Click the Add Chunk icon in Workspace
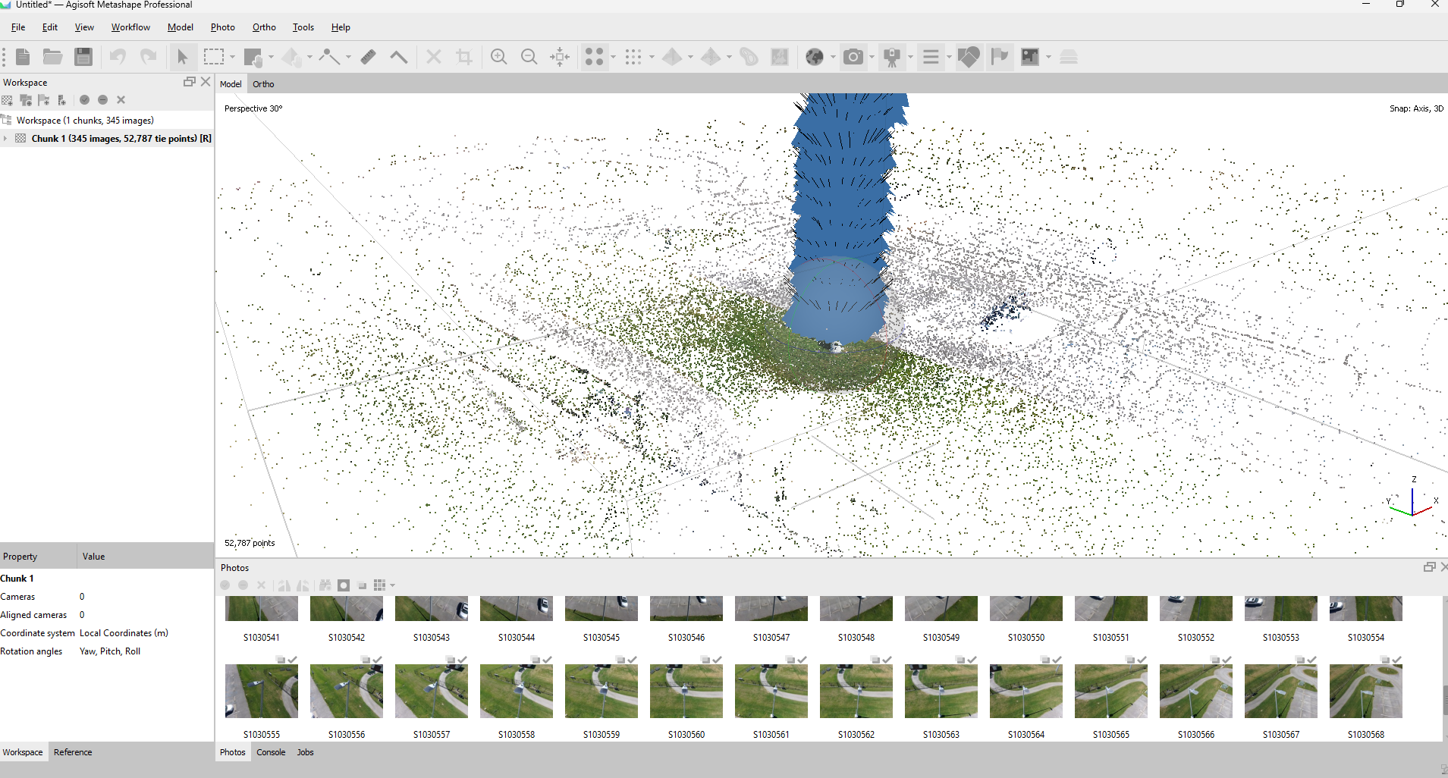The image size is (1448, 778). (x=8, y=100)
